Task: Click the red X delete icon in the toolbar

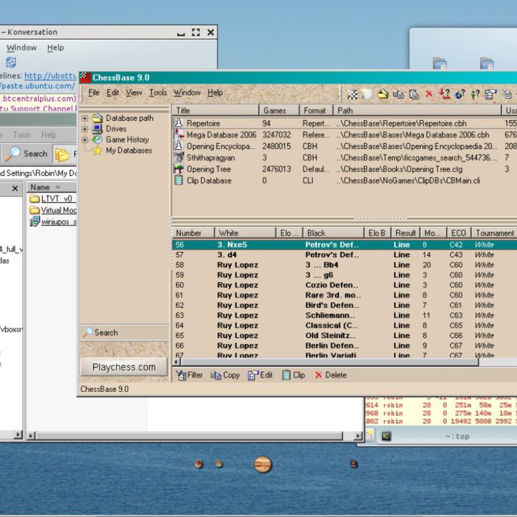Action: pyautogui.click(x=429, y=94)
